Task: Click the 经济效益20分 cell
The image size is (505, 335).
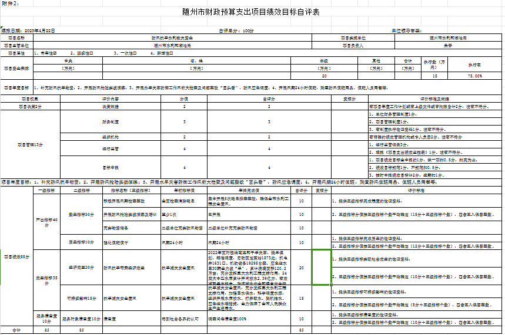Action: pyautogui.click(x=82, y=267)
